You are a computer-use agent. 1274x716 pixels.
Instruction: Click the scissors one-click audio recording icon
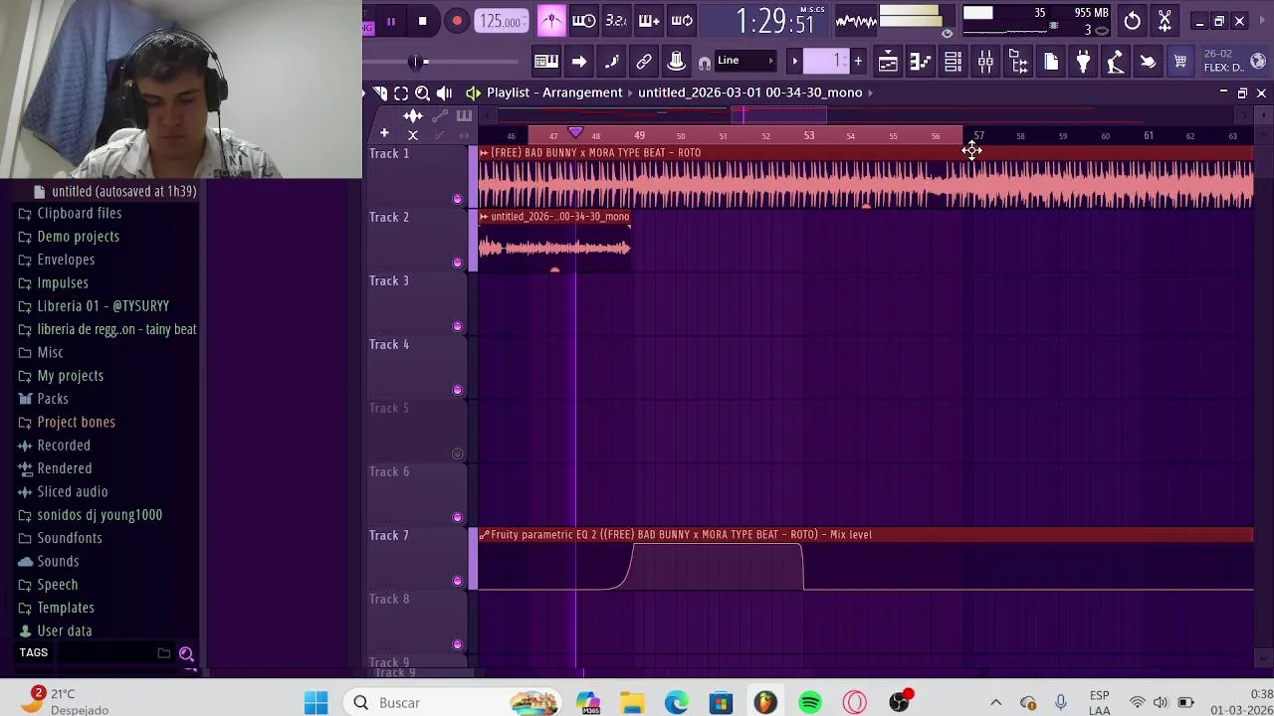(x=1165, y=21)
